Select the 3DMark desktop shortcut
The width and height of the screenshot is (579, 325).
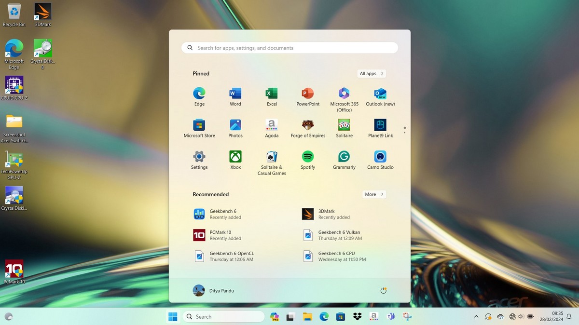point(43,15)
